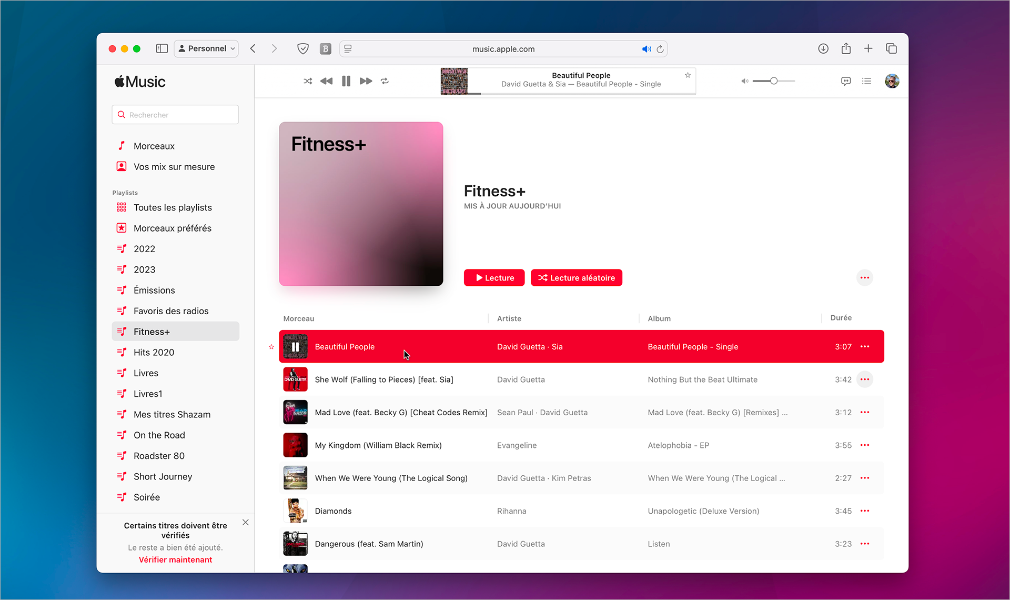Open more options for Diamonds
Viewport: 1010px width, 600px height.
pyautogui.click(x=865, y=511)
